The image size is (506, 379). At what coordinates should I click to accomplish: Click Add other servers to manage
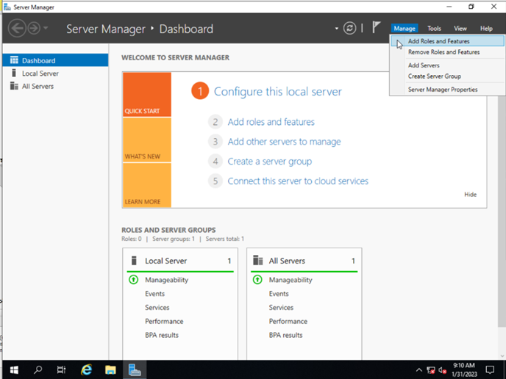[x=285, y=142]
